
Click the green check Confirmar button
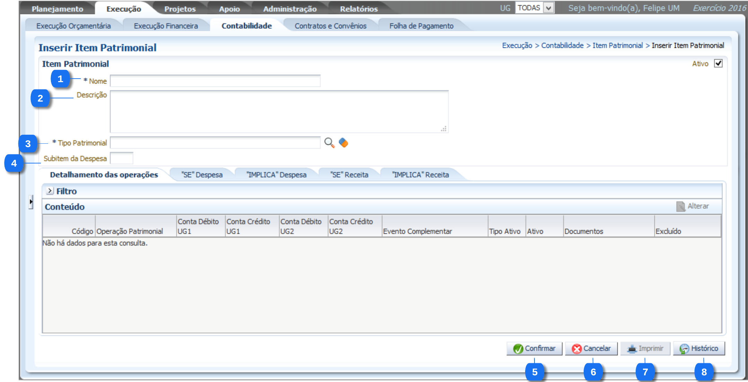(534, 348)
